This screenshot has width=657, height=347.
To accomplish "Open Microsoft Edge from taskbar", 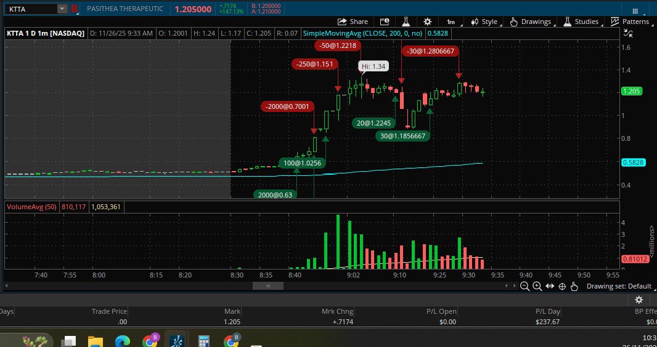I will 123,341.
